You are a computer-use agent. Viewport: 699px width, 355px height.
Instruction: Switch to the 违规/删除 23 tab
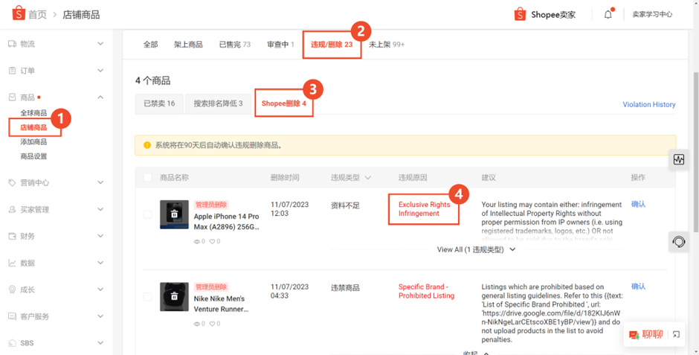pyautogui.click(x=332, y=45)
